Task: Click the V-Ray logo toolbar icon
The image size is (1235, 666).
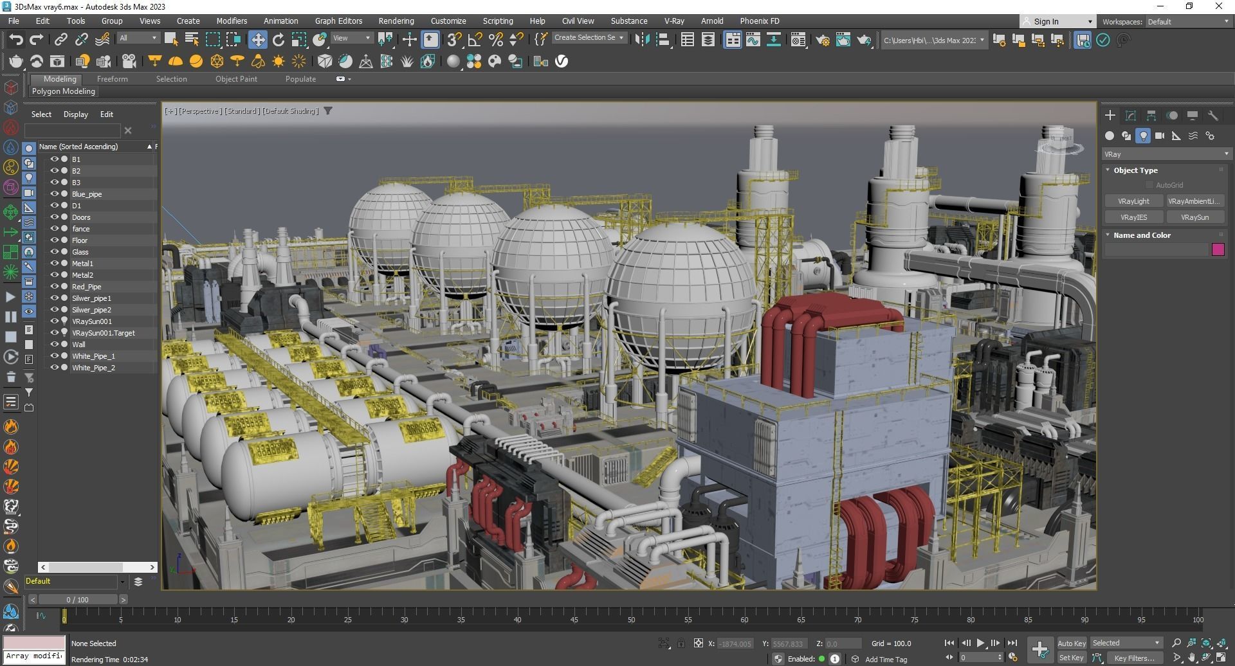Action: coord(562,61)
